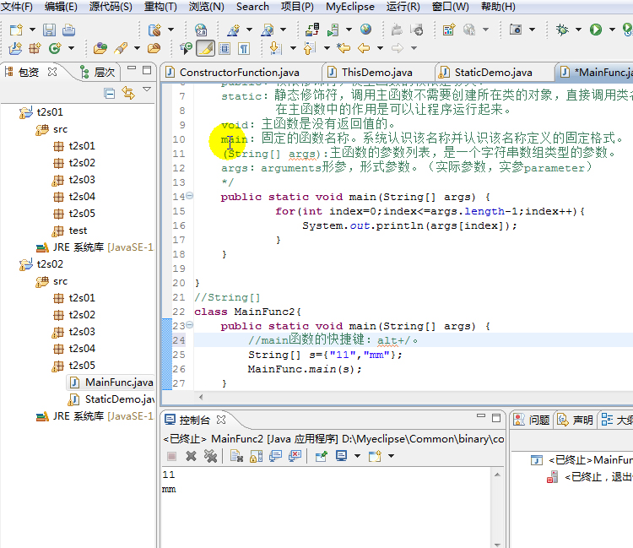The height and width of the screenshot is (548, 633).
Task: Switch to the 声明 declaration tab
Action: (576, 420)
